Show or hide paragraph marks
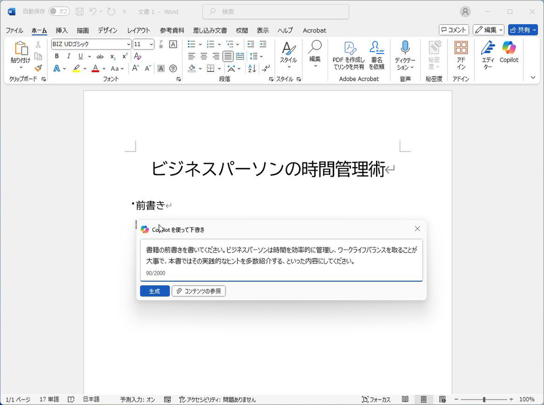Image resolution: width=544 pixels, height=405 pixels. [x=265, y=68]
